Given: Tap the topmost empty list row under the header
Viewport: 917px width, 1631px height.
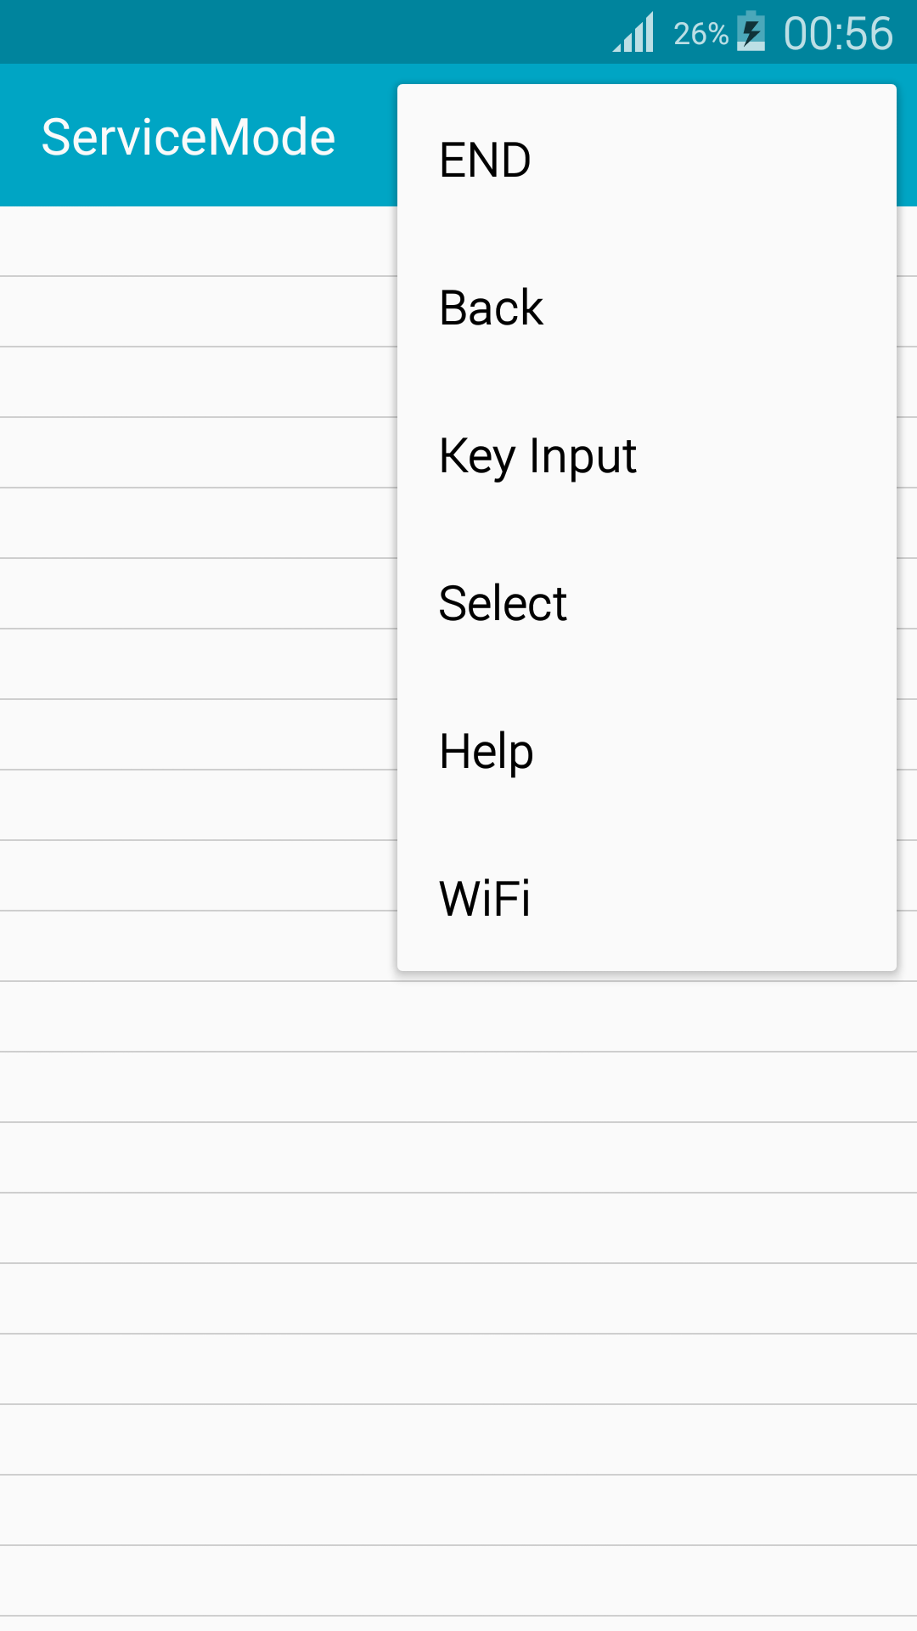Looking at the screenshot, I should (199, 241).
